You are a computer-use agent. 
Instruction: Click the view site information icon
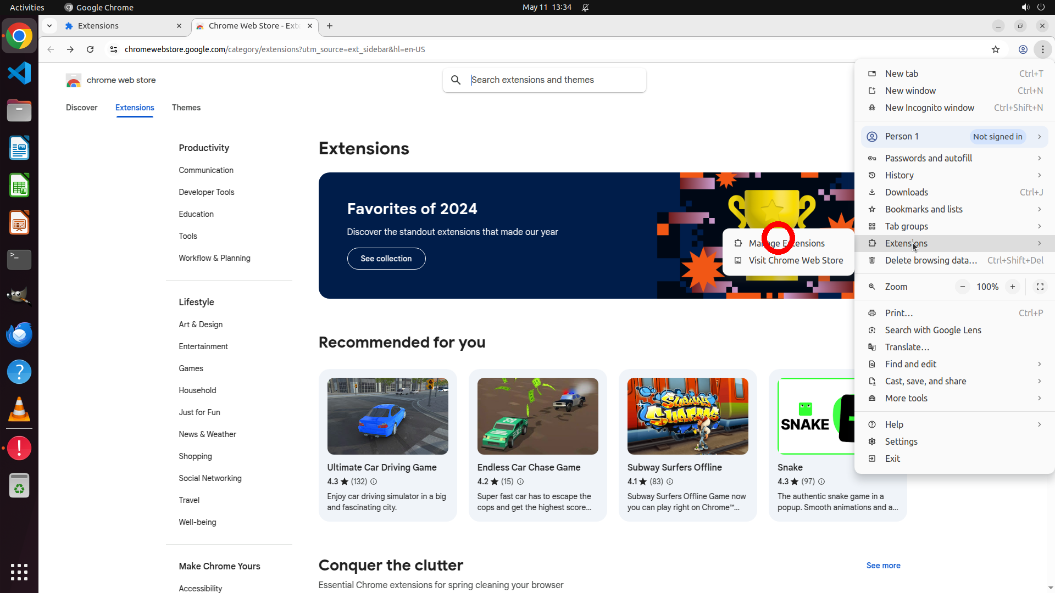click(x=114, y=49)
